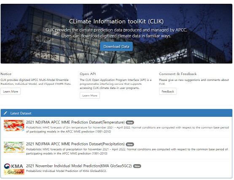234x180 pixels.
Task: Select the Latest Dataset panel header
Action: (x=116, y=113)
